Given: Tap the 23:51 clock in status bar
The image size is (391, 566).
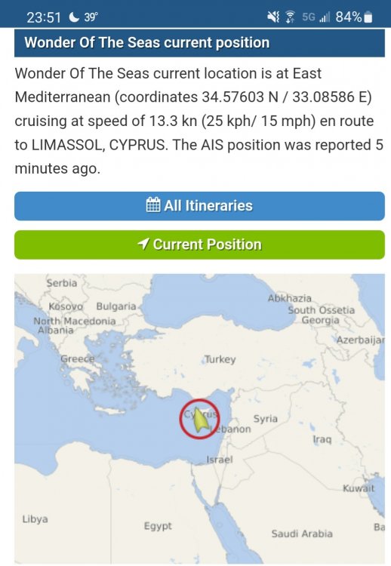Looking at the screenshot, I should point(44,17).
